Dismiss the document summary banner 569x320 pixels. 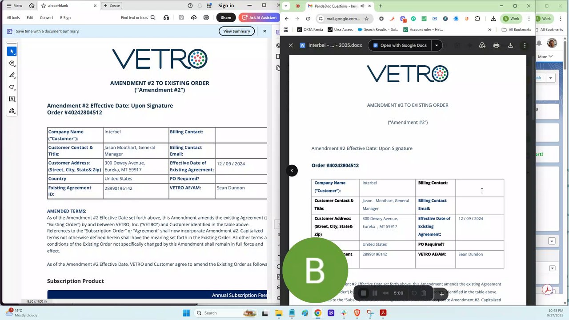point(264,31)
